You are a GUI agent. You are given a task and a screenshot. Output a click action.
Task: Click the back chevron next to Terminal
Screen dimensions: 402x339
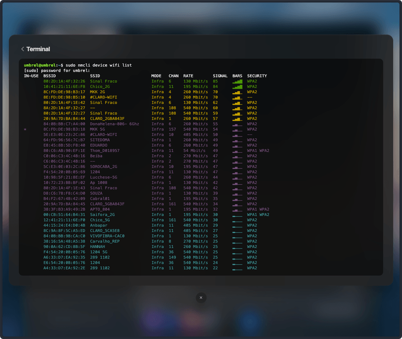pos(23,49)
